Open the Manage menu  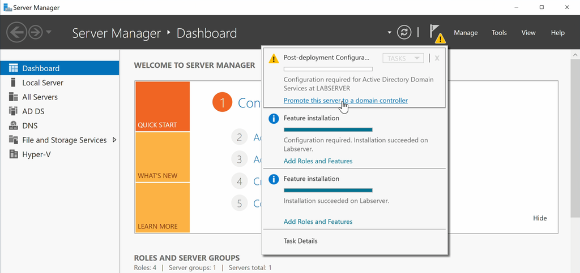pyautogui.click(x=466, y=32)
